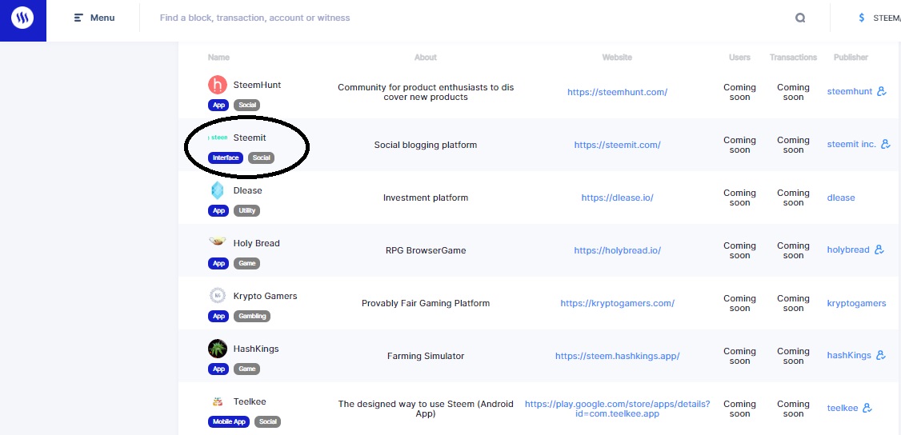The width and height of the screenshot is (901, 435).
Task: Click the Steem logo in top-left corner
Action: [x=23, y=18]
